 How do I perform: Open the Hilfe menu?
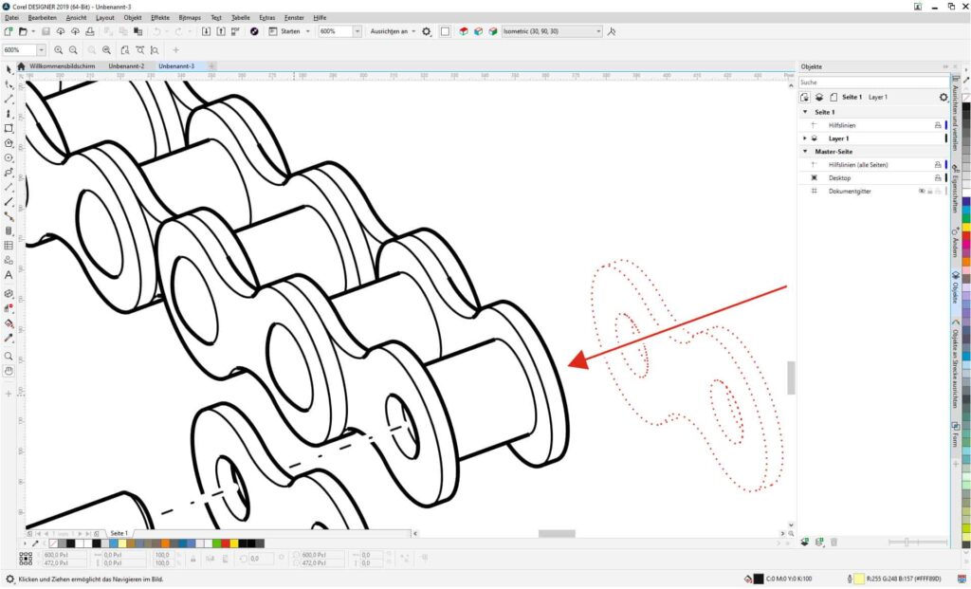[320, 18]
